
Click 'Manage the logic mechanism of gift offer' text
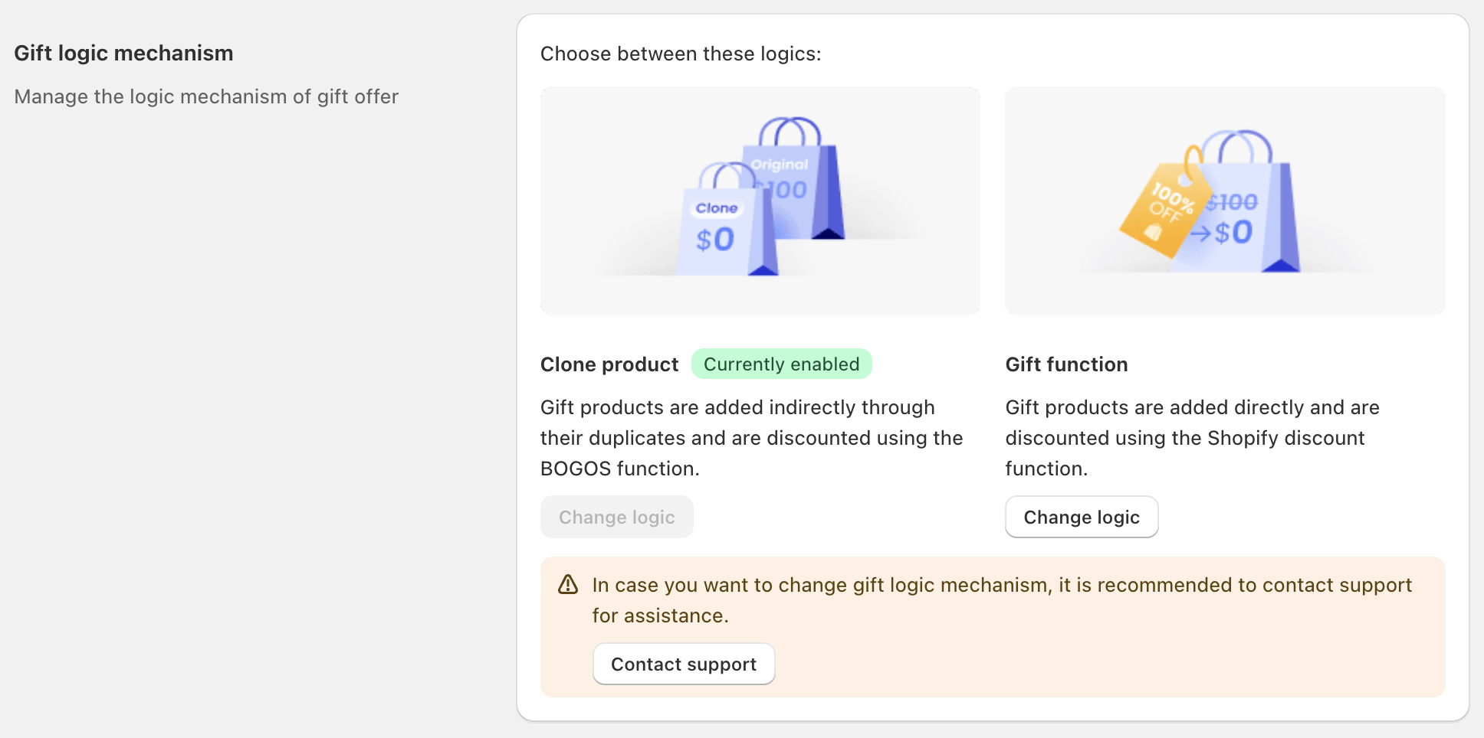[x=206, y=96]
